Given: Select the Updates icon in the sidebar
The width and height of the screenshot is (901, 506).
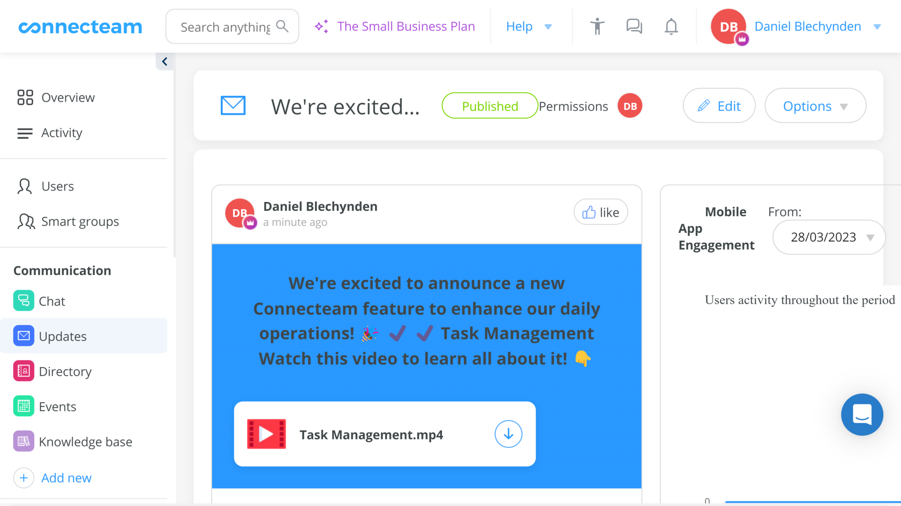Looking at the screenshot, I should click(x=24, y=336).
